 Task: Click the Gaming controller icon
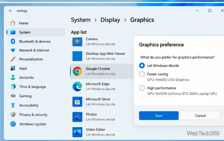tap(13, 96)
